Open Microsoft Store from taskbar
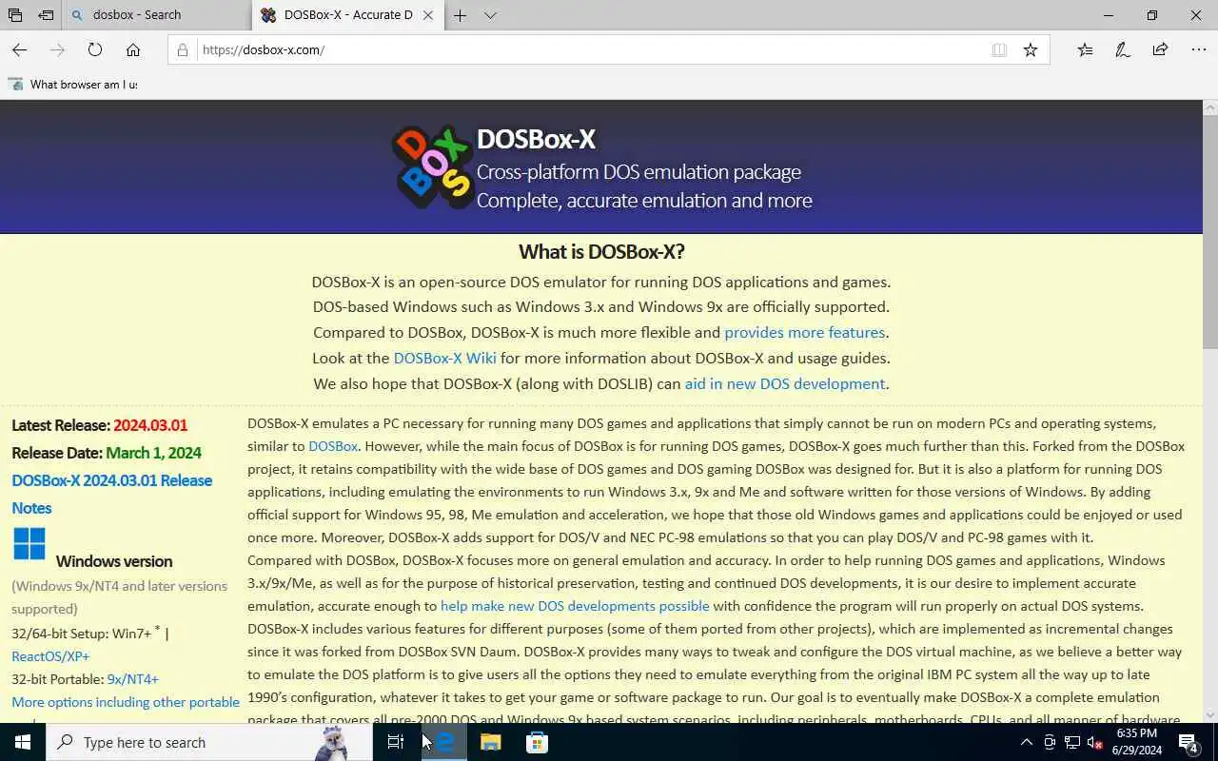 point(537,742)
